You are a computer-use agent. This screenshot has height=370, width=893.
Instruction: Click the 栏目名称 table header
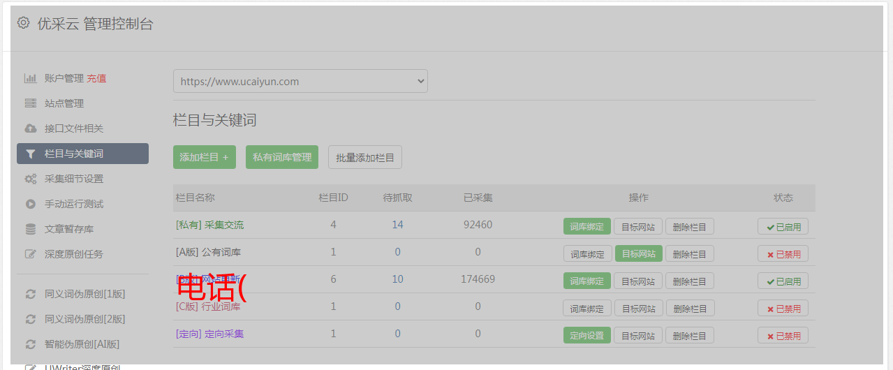[195, 198]
